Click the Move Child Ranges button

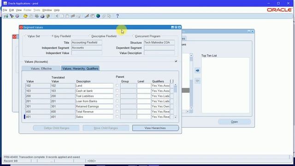(106, 128)
